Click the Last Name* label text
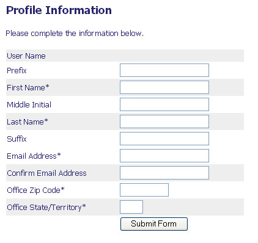Screen dimensions: 258x243 tap(28, 121)
